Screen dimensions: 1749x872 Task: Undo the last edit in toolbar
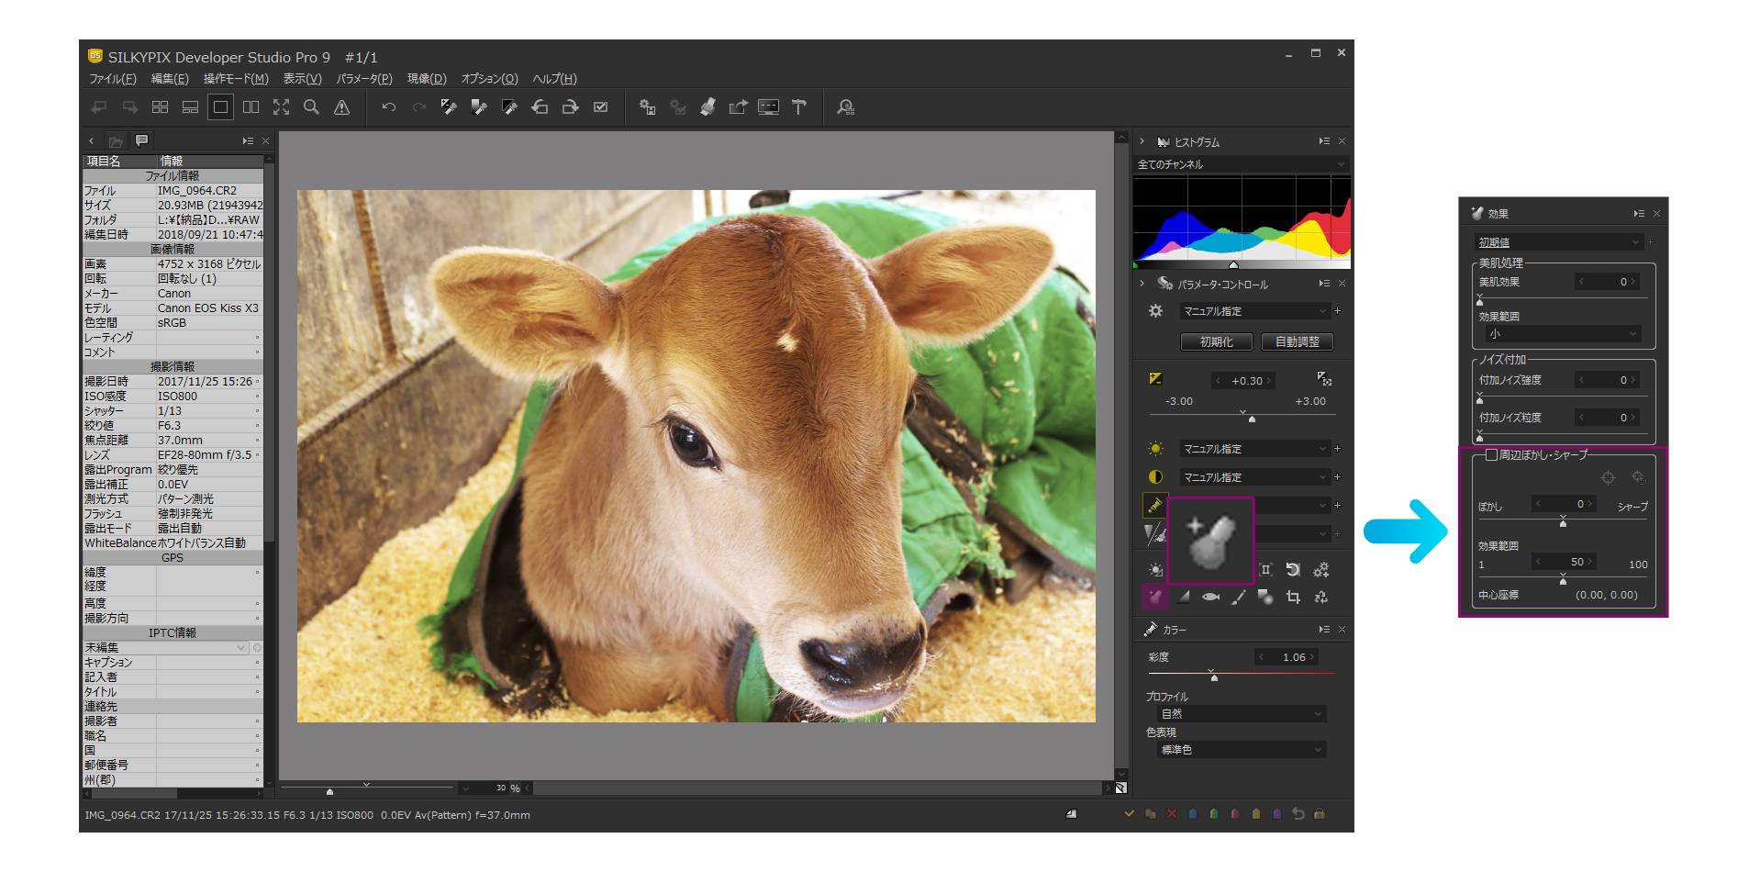click(x=389, y=107)
